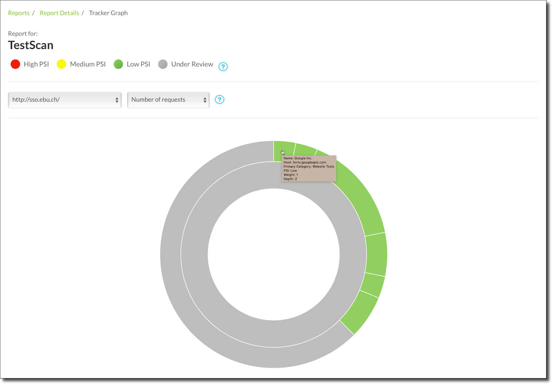Go to Reports breadcrumb link
Screen dimensions: 552x384
click(19, 13)
